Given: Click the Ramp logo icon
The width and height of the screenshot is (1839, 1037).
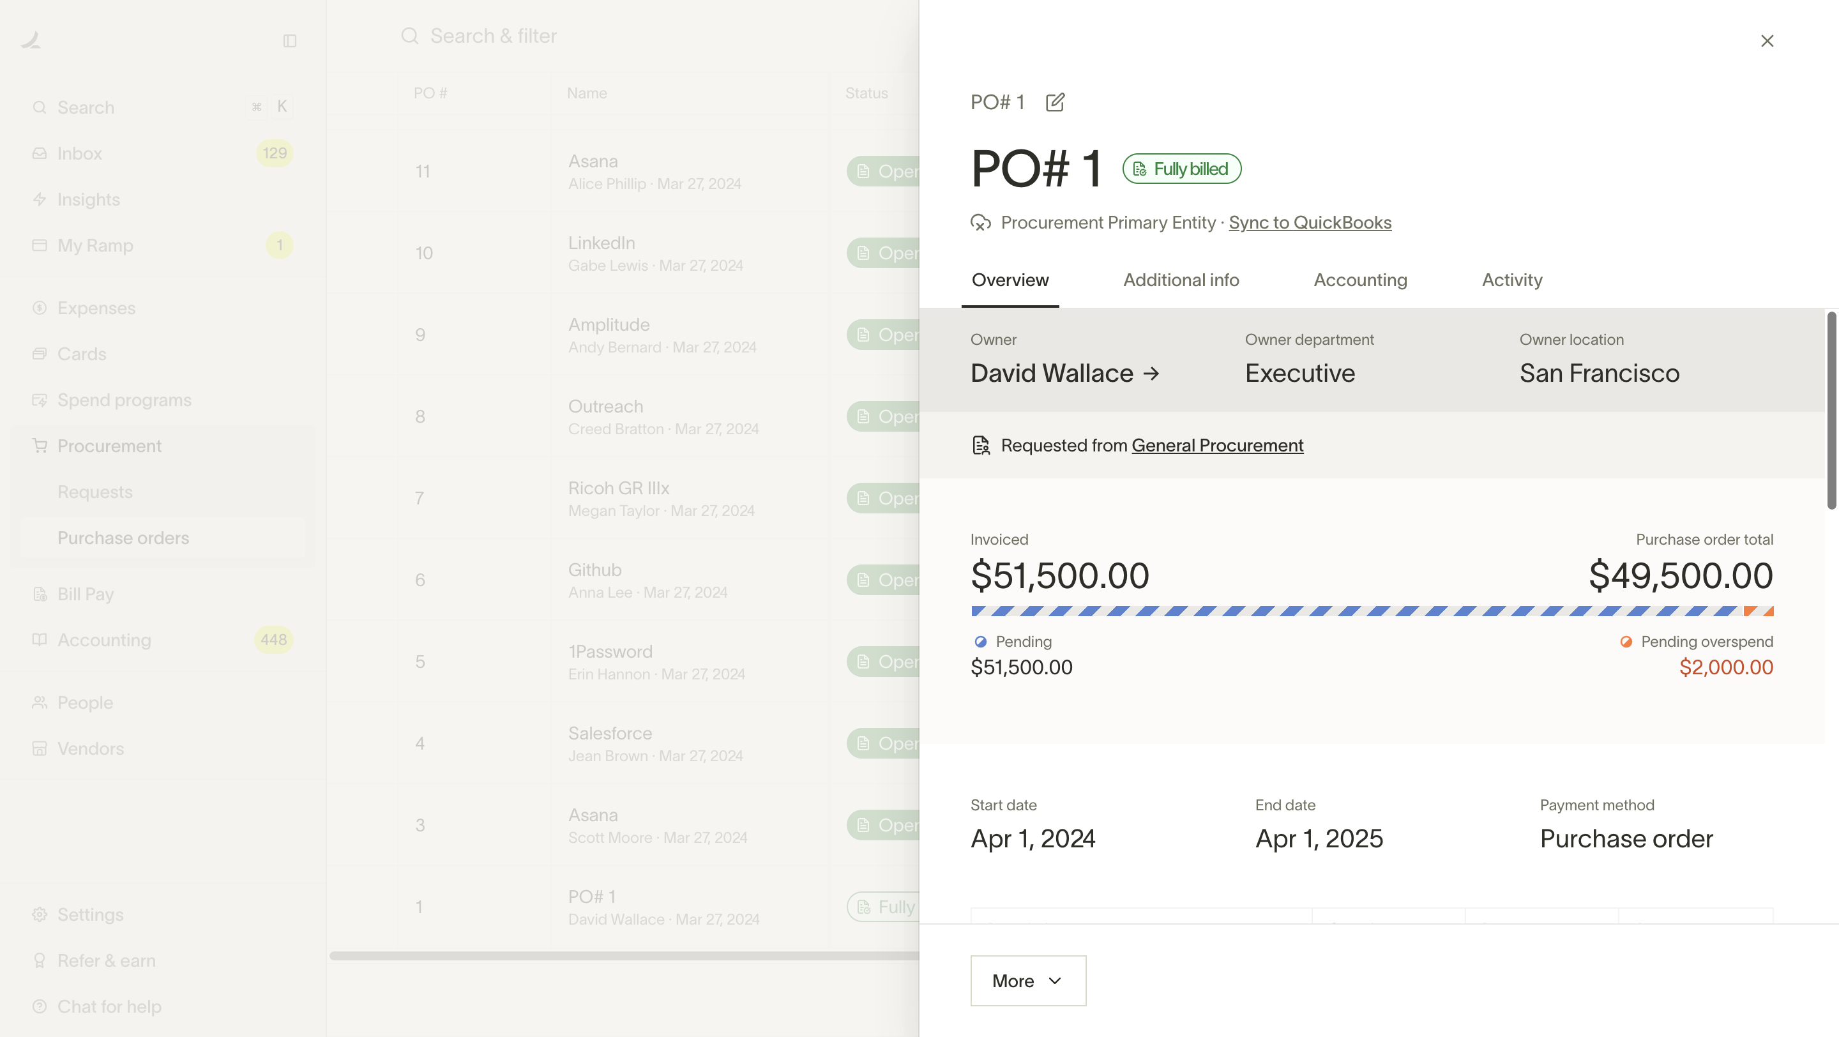Looking at the screenshot, I should 31,41.
